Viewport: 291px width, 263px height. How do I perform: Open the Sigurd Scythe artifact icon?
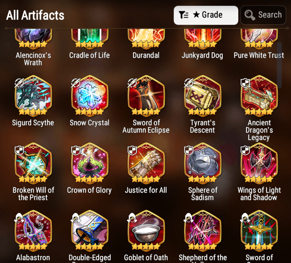click(33, 95)
